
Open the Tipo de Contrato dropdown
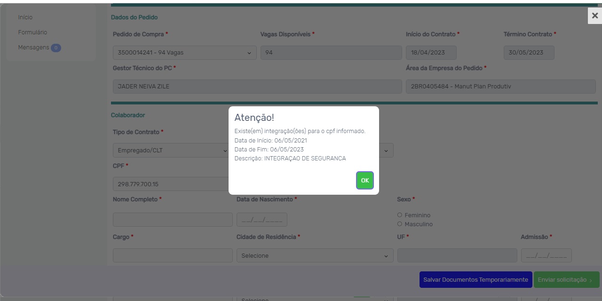(x=170, y=150)
